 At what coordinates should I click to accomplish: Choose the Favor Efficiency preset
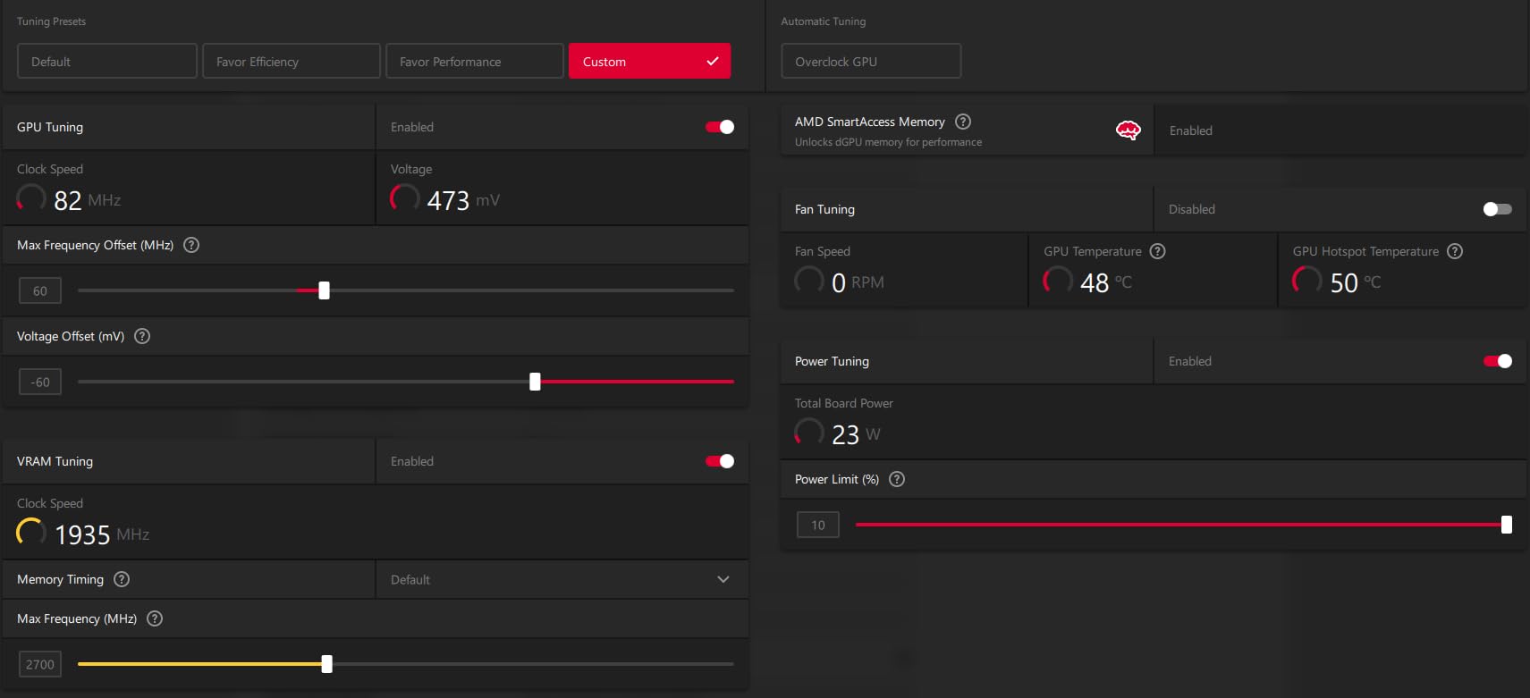point(292,62)
